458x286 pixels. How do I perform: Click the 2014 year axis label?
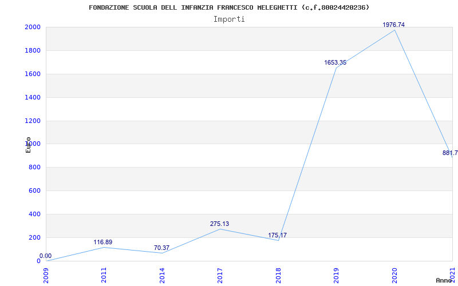point(162,276)
